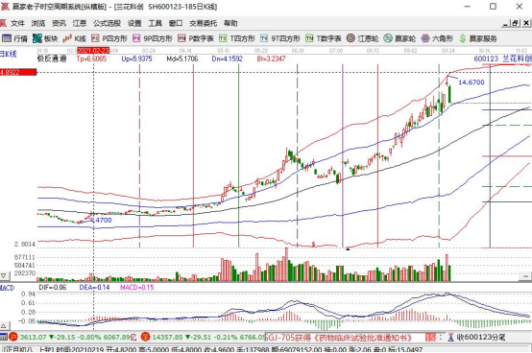Expand MACD panel with up triangle

tap(4, 326)
